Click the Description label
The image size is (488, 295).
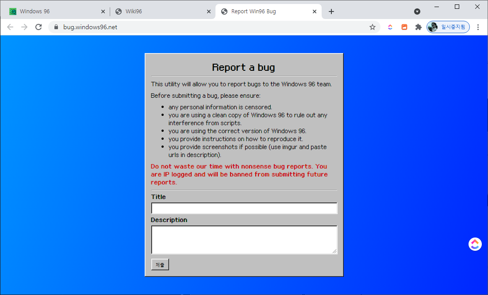point(169,220)
